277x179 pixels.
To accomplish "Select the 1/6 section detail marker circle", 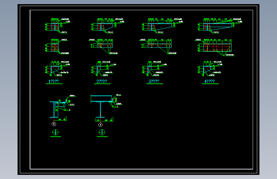I will [56, 132].
